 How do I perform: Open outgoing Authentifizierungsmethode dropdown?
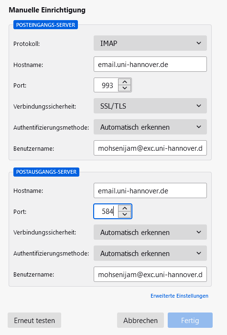click(150, 253)
